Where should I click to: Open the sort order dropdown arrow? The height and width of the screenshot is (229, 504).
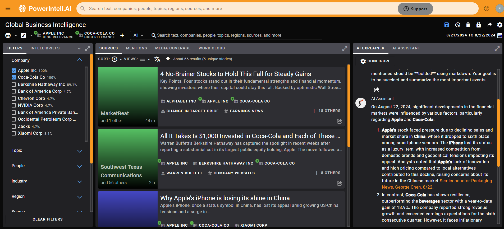pos(121,59)
